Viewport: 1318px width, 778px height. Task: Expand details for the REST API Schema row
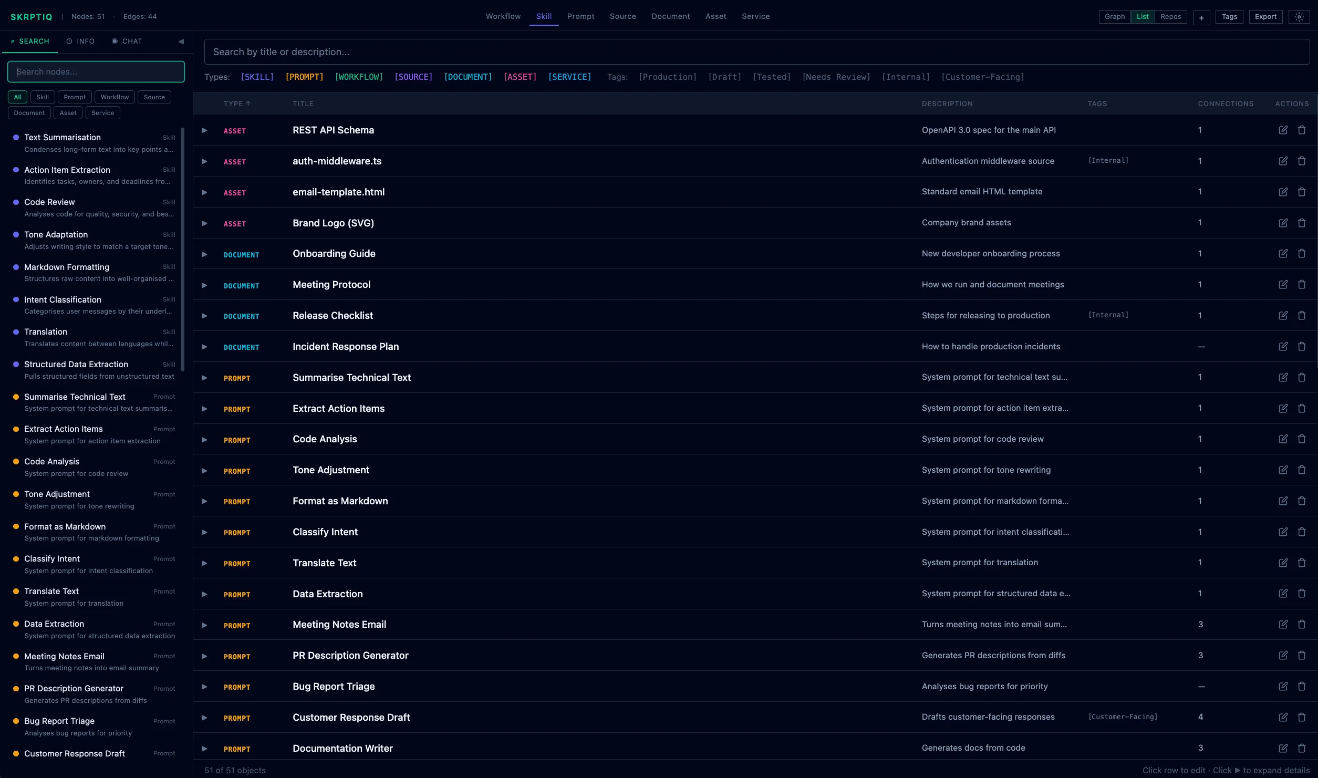click(205, 130)
